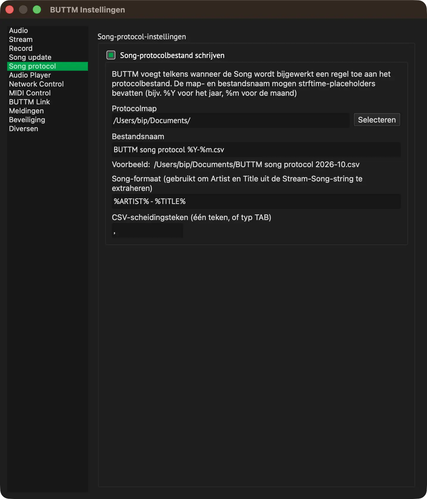Click the Song-formaat description label
Image resolution: width=427 pixels, height=499 pixels.
pyautogui.click(x=237, y=183)
